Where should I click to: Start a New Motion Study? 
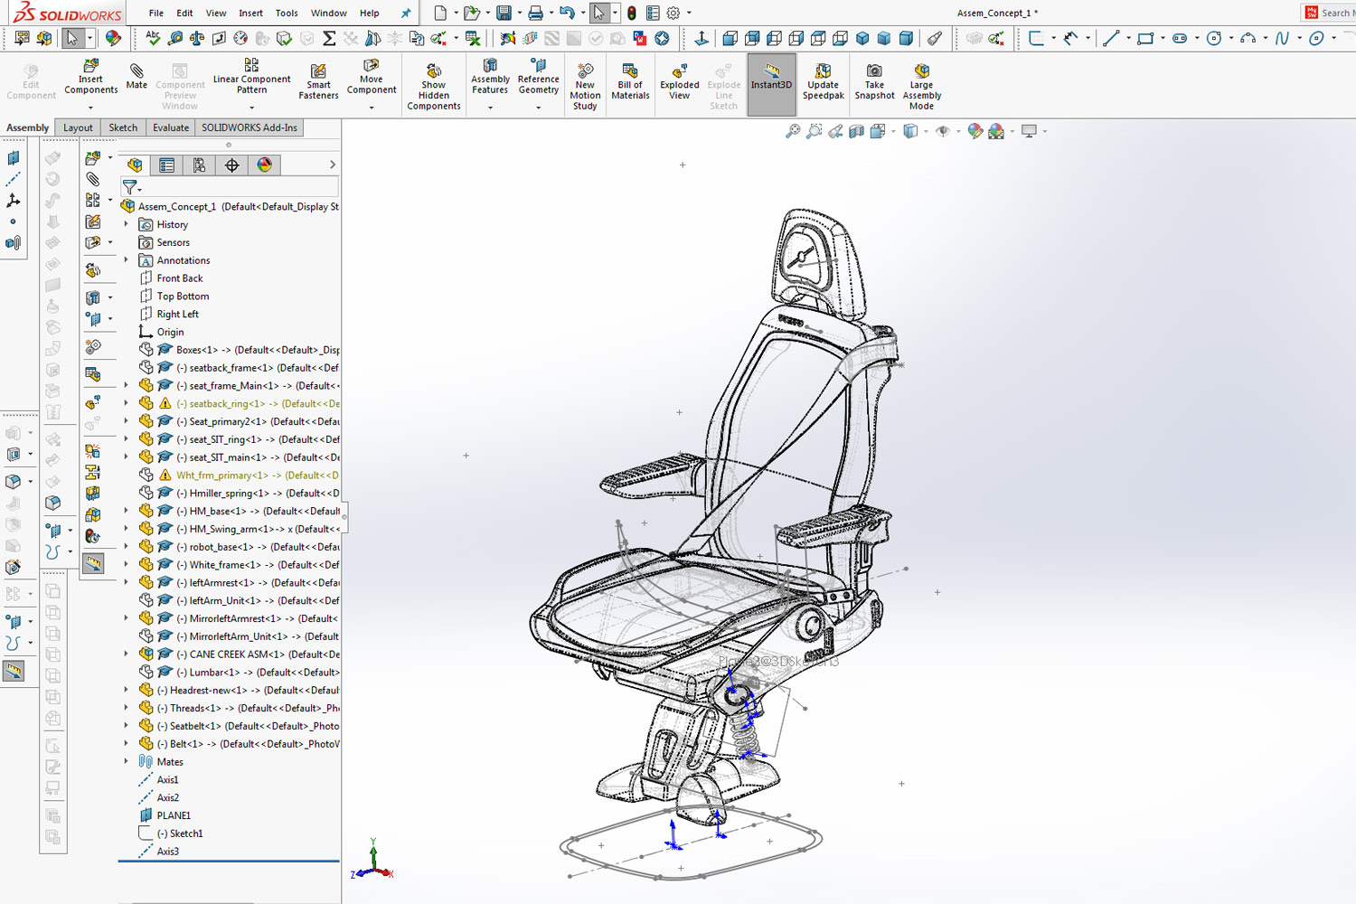pyautogui.click(x=585, y=85)
